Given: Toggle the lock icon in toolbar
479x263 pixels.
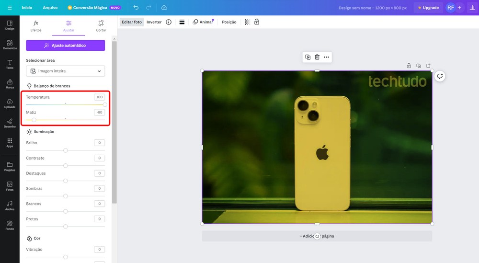Looking at the screenshot, I should point(257,22).
